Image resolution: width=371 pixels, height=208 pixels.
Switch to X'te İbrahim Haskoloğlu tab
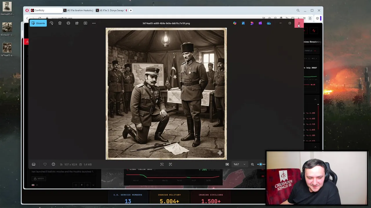point(79,10)
